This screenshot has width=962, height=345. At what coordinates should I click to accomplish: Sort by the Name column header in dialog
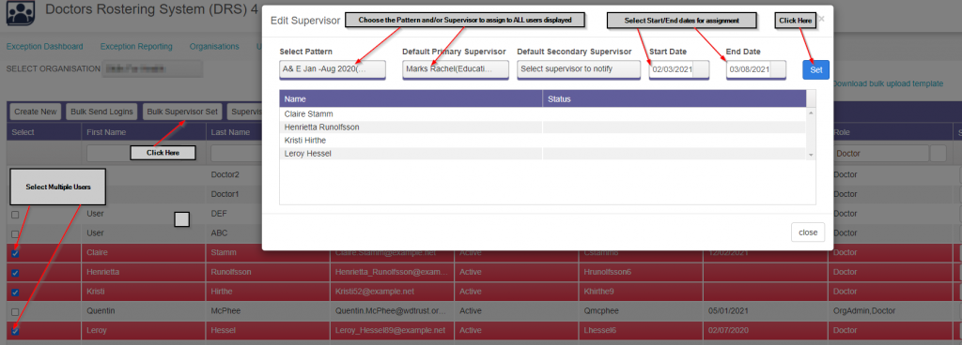411,98
